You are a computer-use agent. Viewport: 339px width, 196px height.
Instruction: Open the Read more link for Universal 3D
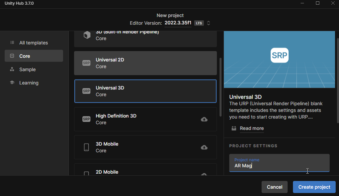point(252,128)
